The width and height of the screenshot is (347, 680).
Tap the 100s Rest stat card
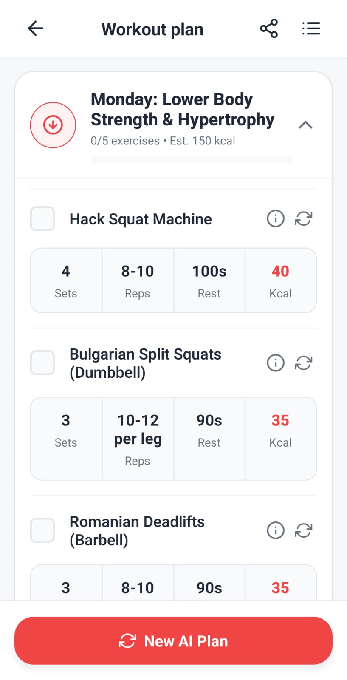point(209,280)
